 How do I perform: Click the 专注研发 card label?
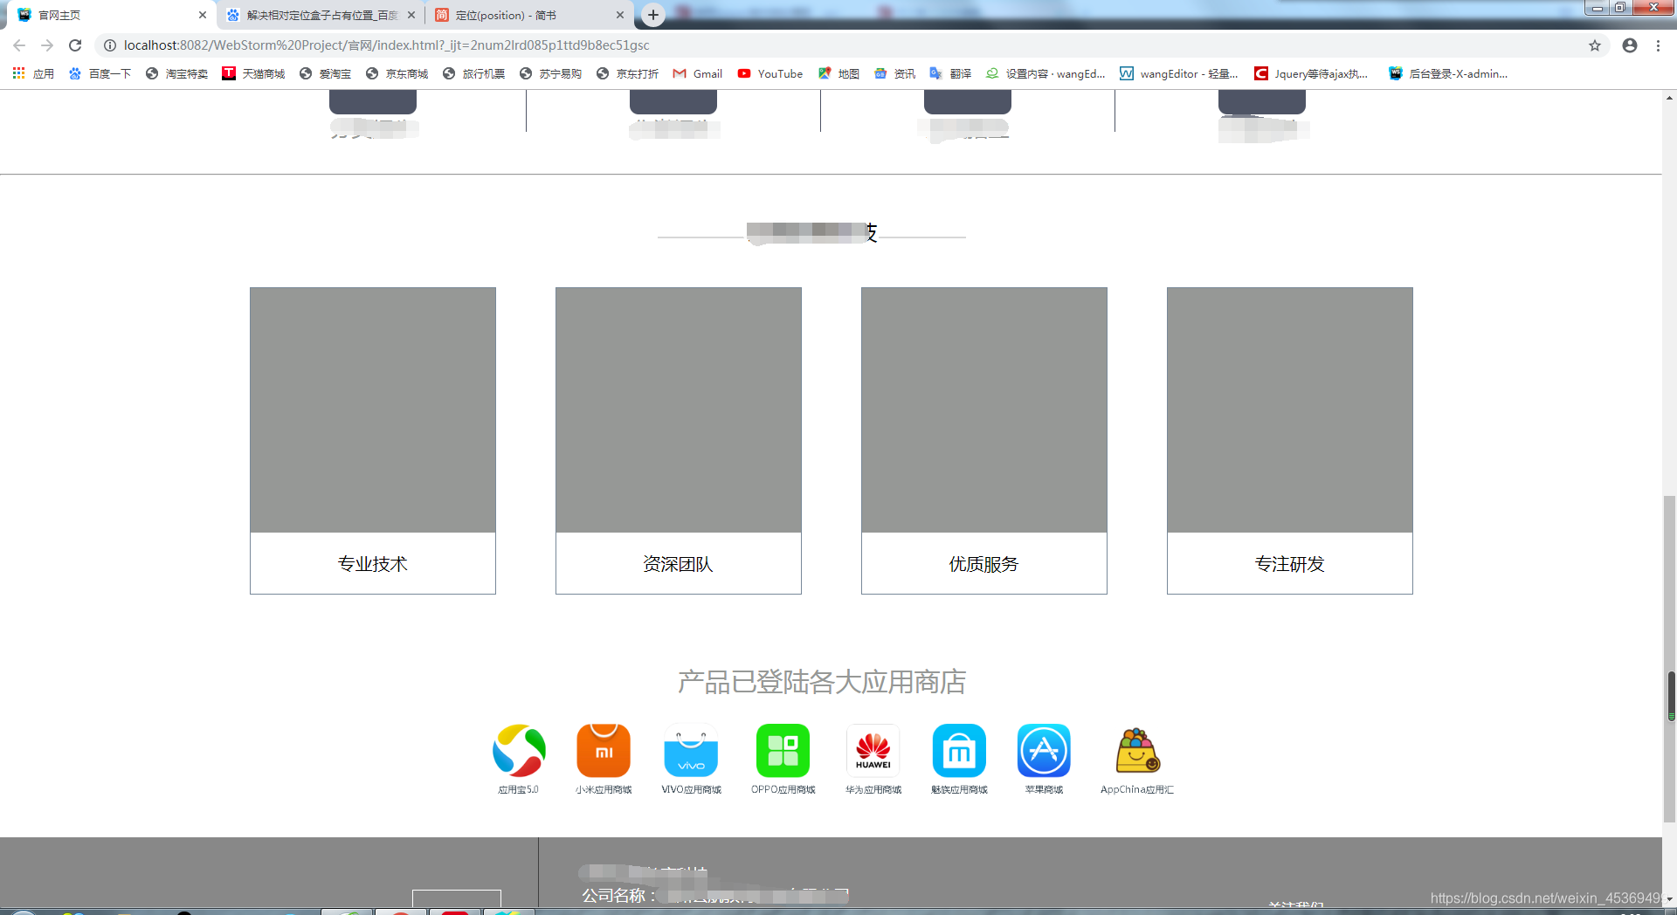tap(1290, 564)
